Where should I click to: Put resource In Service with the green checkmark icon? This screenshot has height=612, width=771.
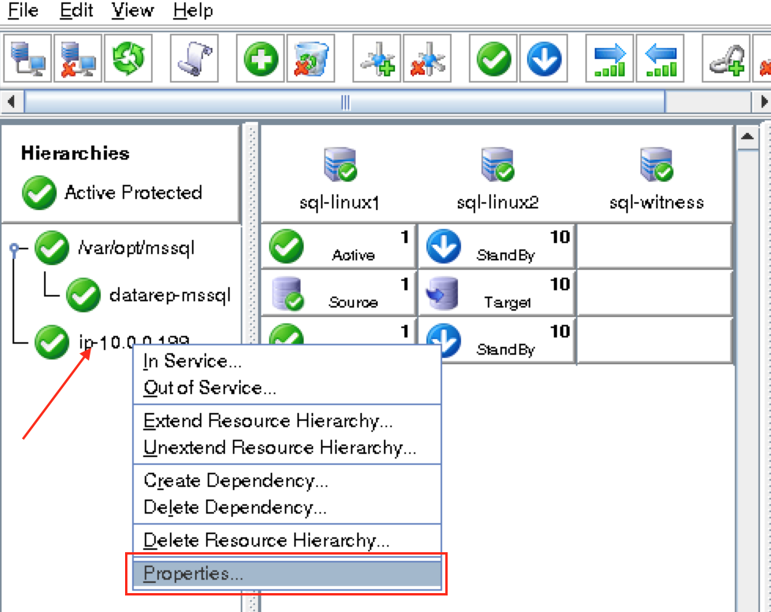click(493, 58)
